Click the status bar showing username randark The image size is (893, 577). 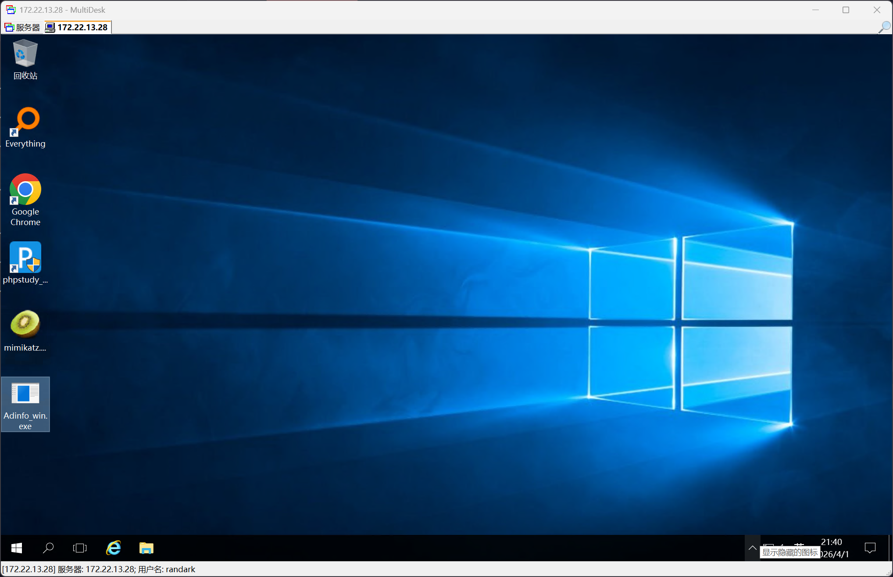point(99,569)
